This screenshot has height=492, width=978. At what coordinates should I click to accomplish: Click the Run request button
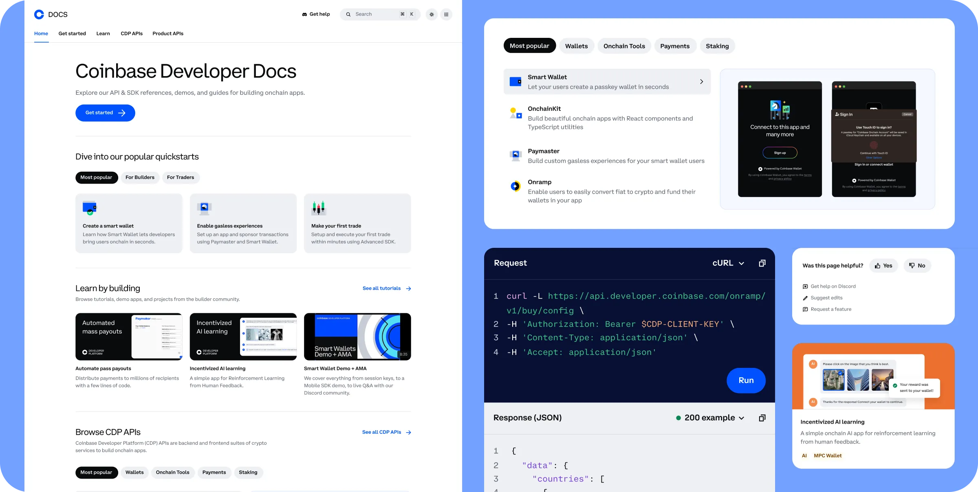click(x=746, y=380)
